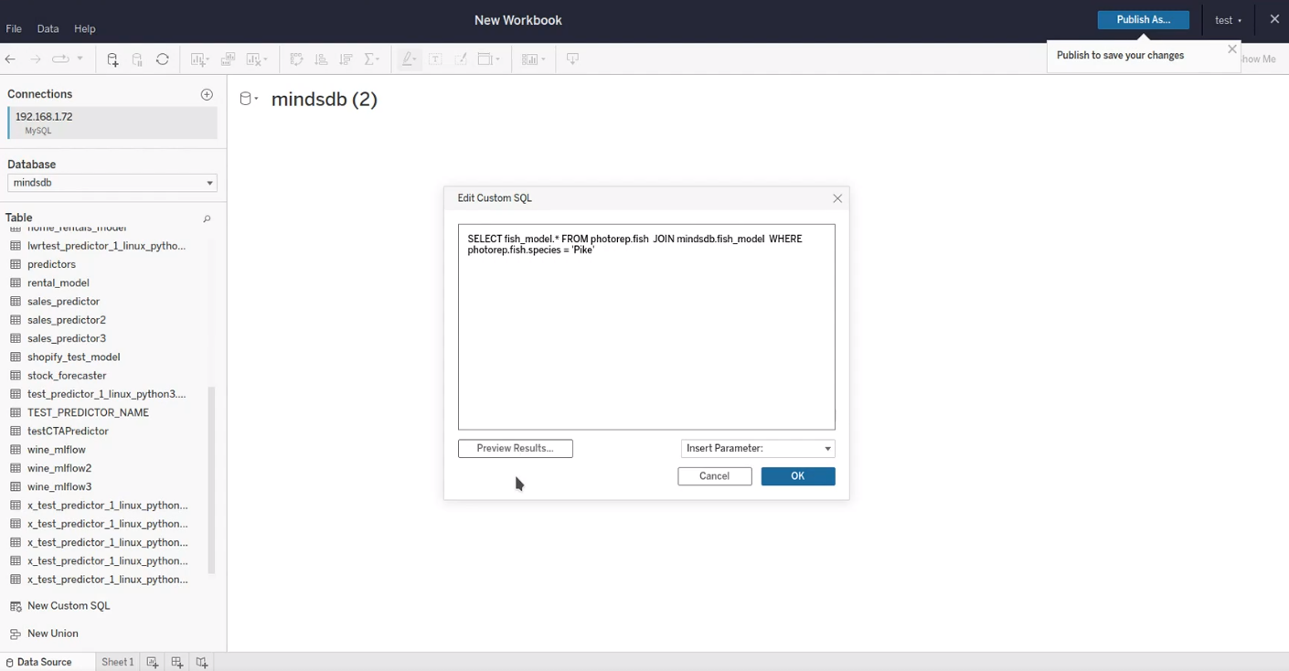Click the Sort Descending toolbar icon

pyautogui.click(x=346, y=59)
